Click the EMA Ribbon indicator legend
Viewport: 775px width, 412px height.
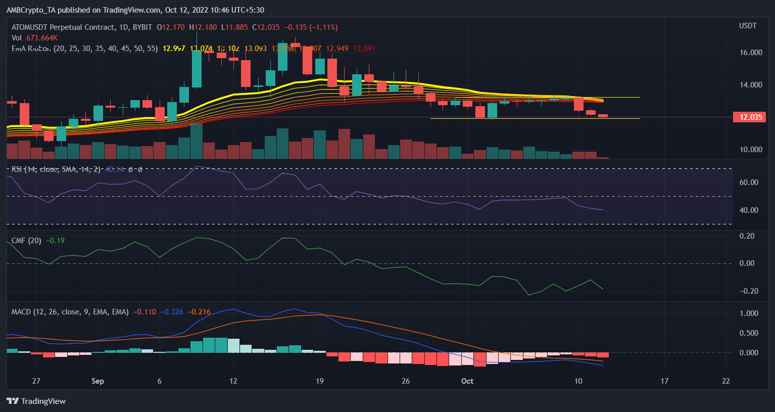(x=31, y=49)
